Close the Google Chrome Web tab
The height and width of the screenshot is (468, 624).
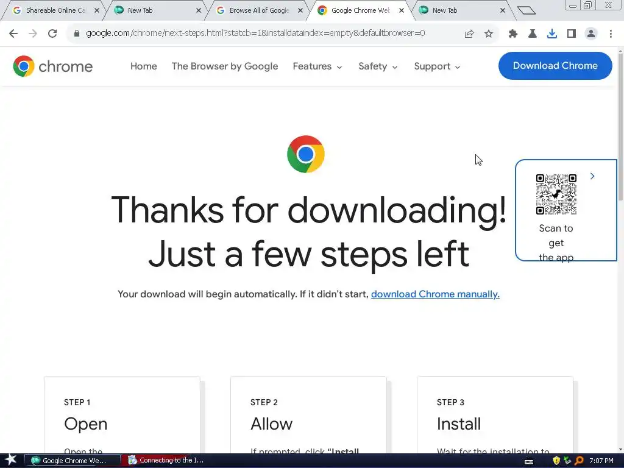point(402,11)
